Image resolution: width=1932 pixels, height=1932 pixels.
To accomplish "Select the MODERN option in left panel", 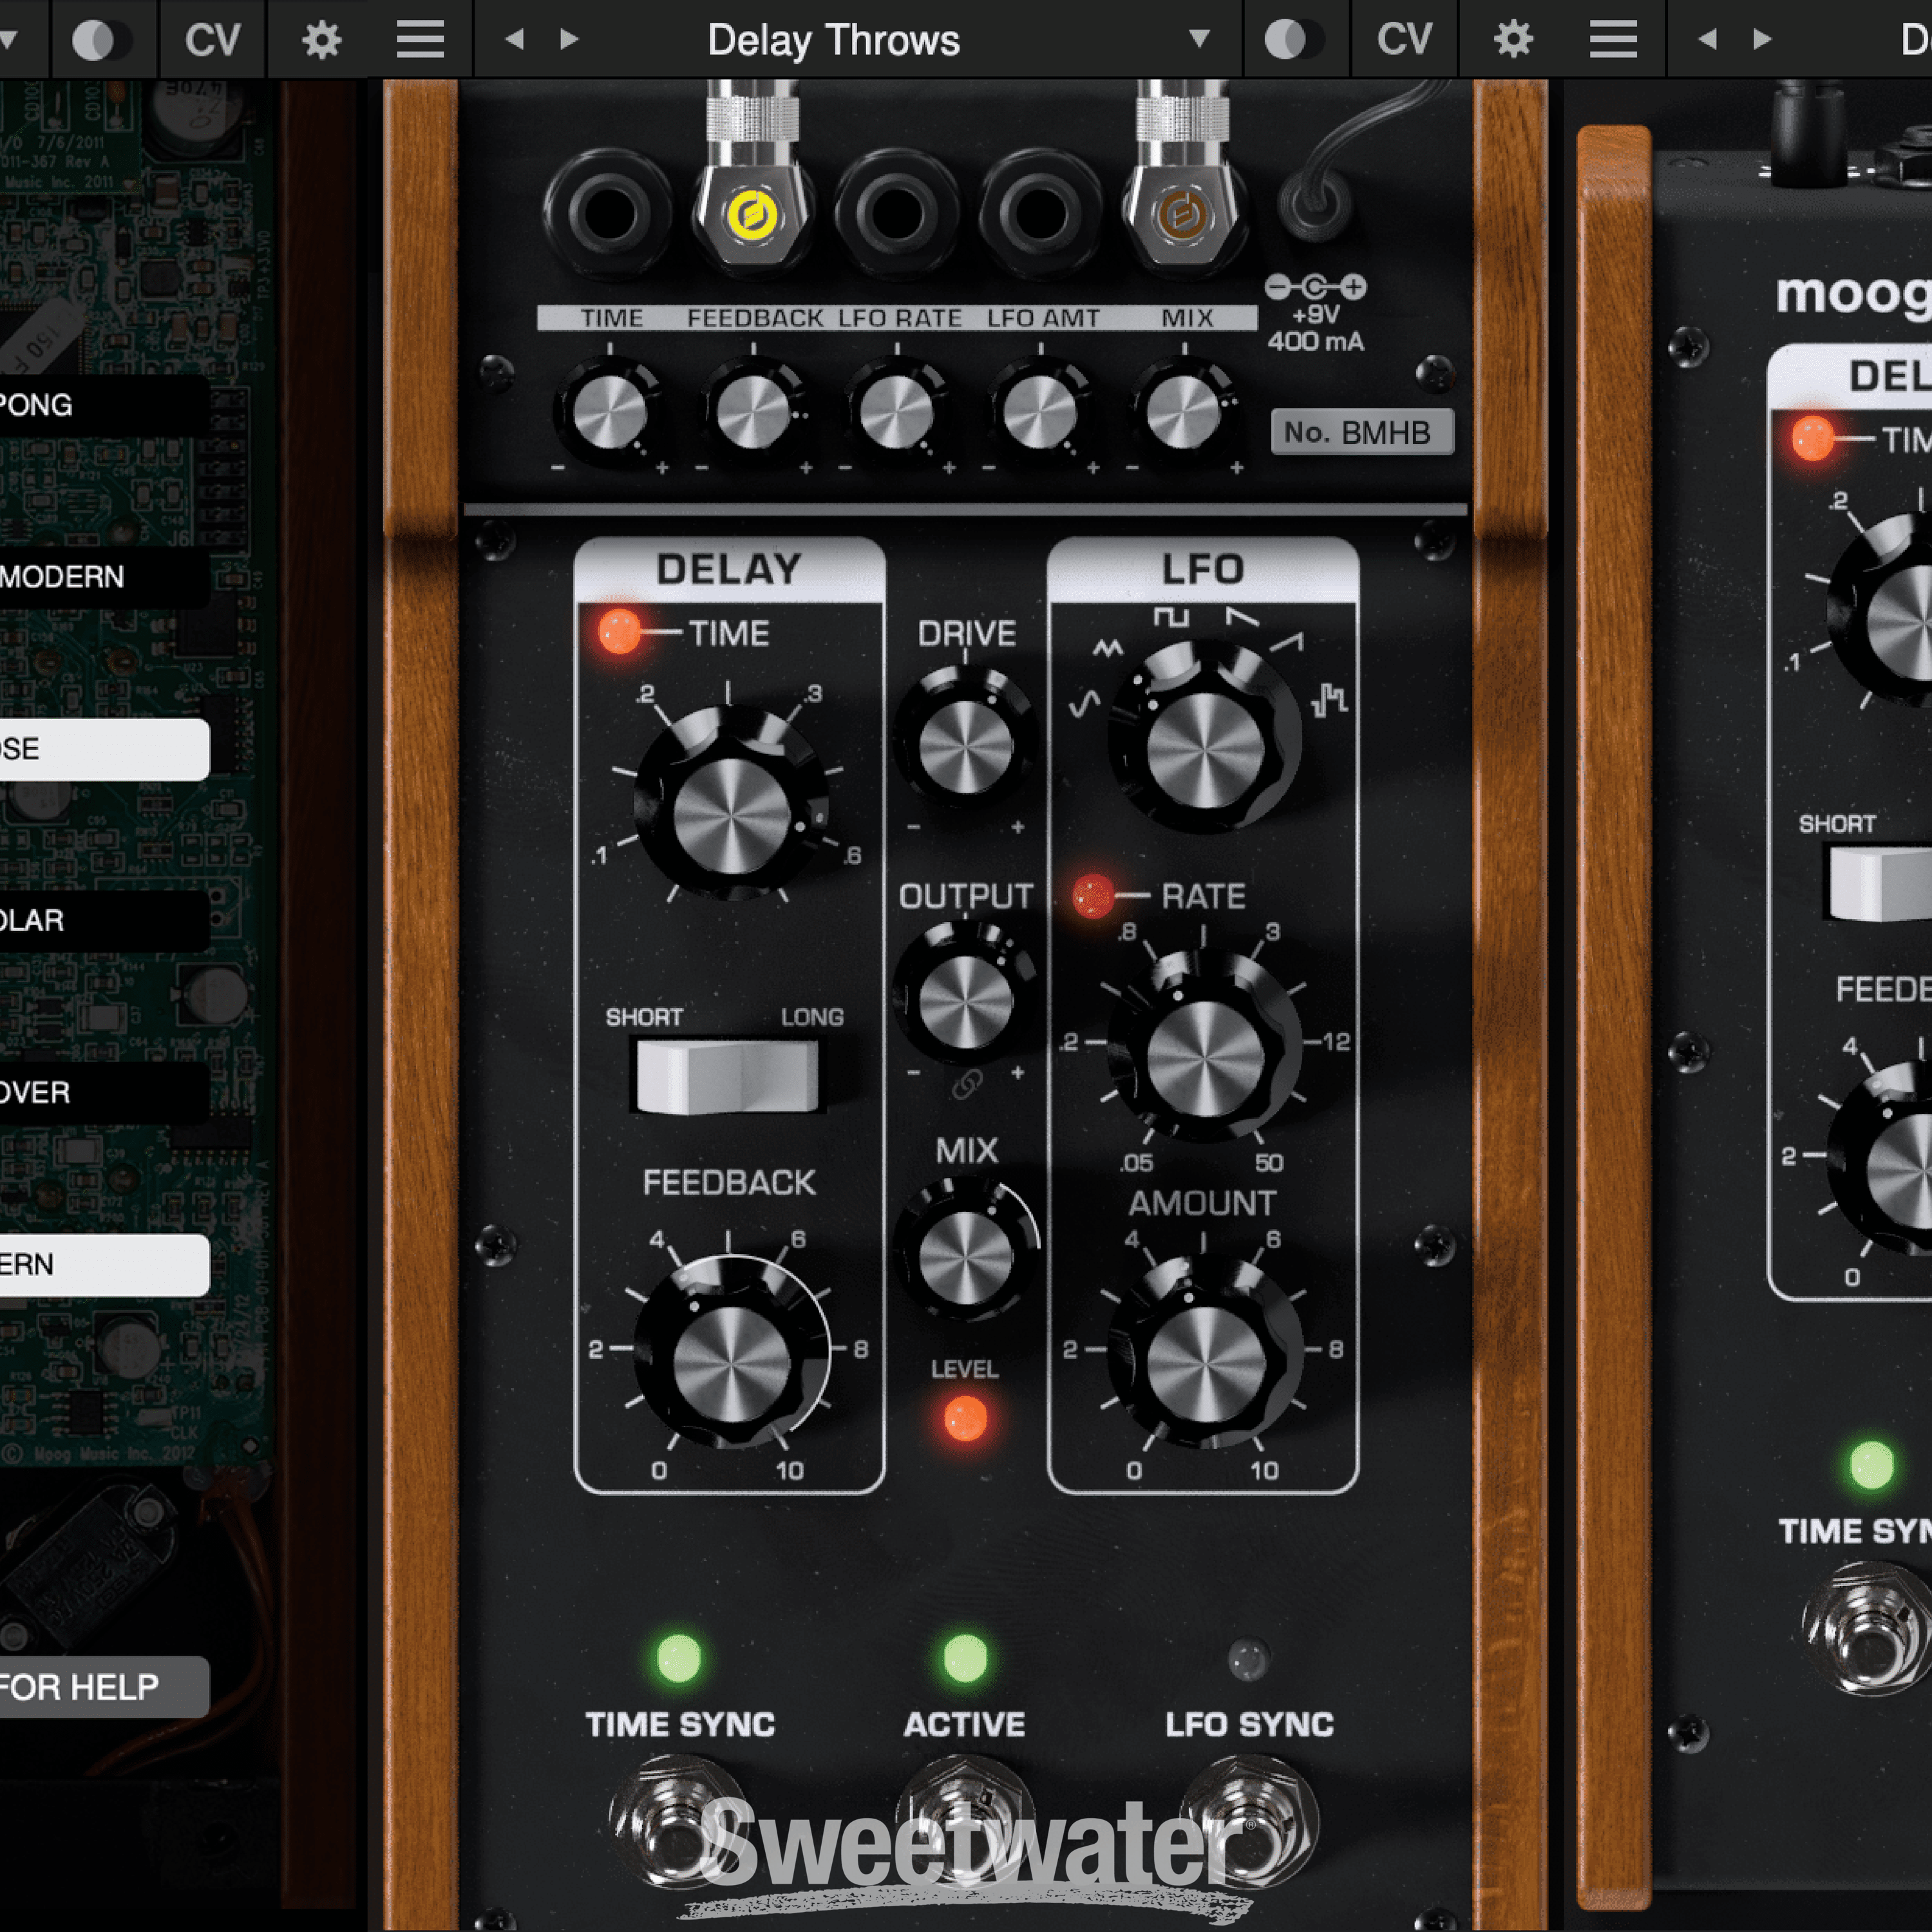I will point(104,577).
